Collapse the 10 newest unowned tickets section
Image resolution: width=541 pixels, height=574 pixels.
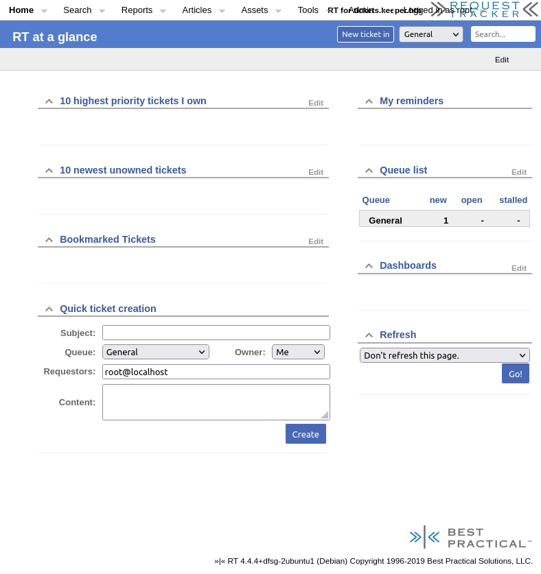49,171
